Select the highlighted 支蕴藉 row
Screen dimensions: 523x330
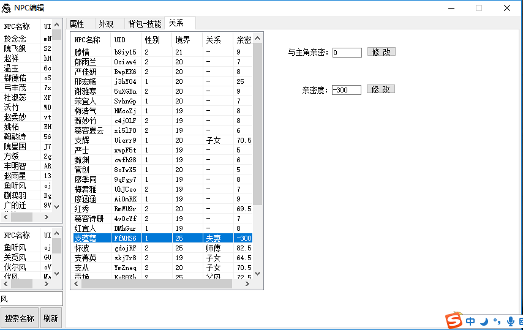point(163,238)
